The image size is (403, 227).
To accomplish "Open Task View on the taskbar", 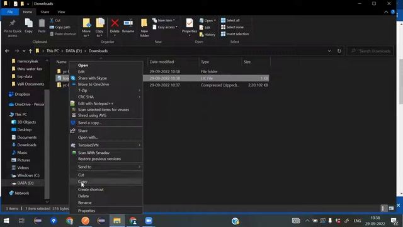I will pos(21,221).
